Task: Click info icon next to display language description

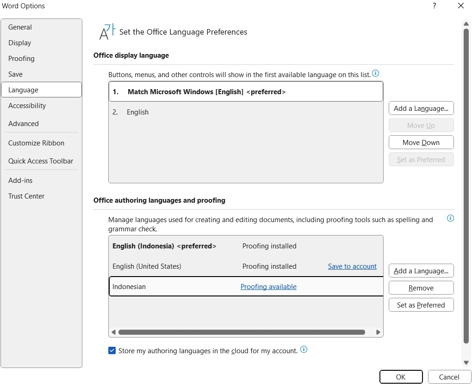Action: pos(375,73)
